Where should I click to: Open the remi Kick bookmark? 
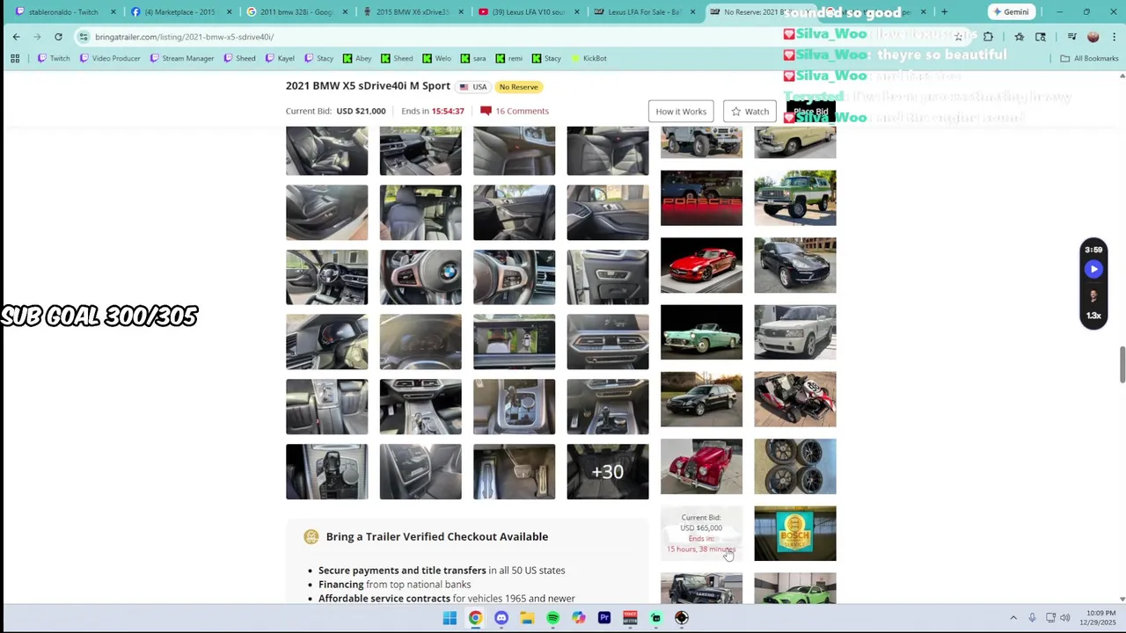coord(508,58)
